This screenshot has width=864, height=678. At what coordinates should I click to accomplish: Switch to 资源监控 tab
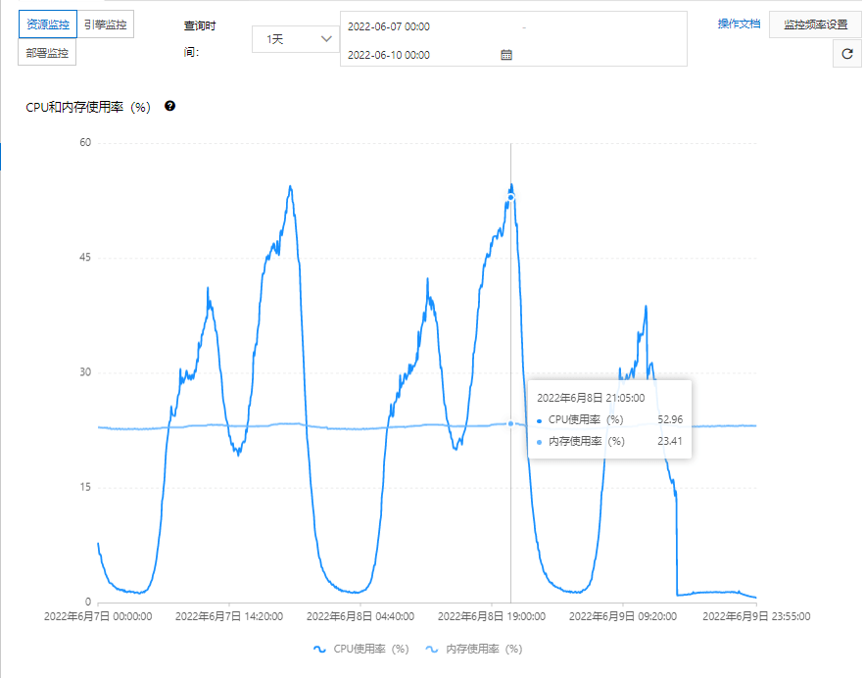pyautogui.click(x=48, y=24)
